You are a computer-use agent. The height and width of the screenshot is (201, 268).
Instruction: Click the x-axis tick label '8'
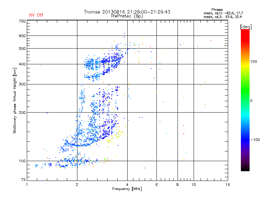coord(178,185)
